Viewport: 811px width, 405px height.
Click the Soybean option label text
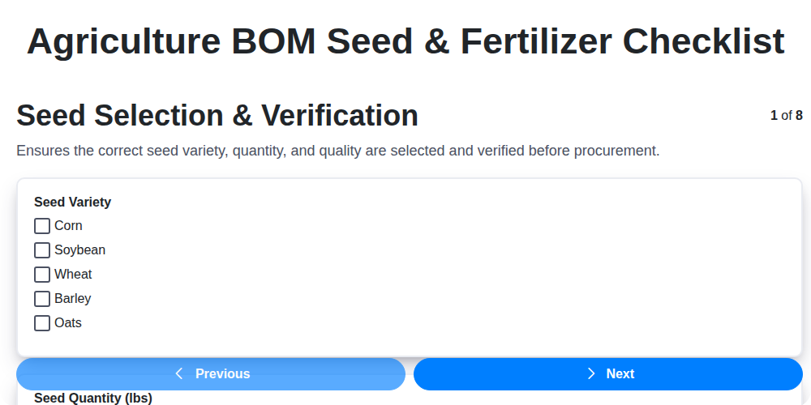pos(79,250)
